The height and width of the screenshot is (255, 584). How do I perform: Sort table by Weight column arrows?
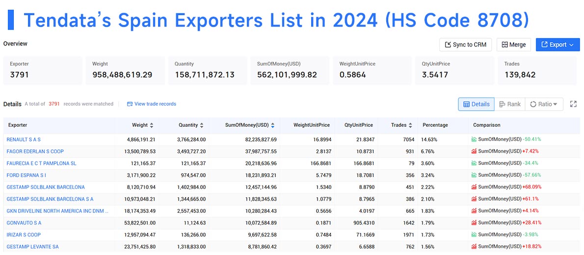152,125
